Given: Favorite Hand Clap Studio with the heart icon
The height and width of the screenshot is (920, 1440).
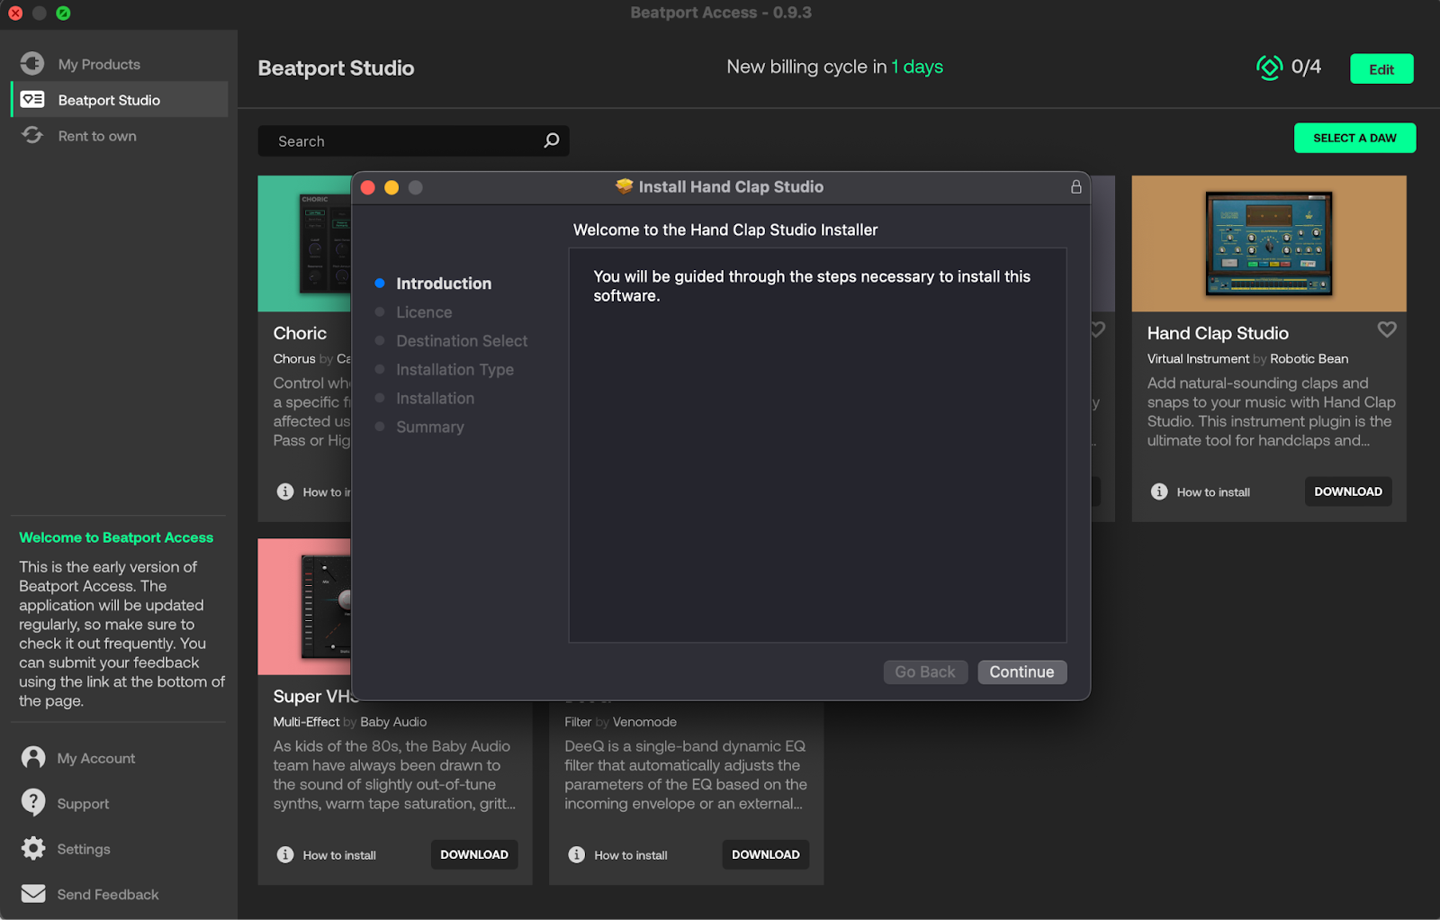Looking at the screenshot, I should [x=1386, y=329].
